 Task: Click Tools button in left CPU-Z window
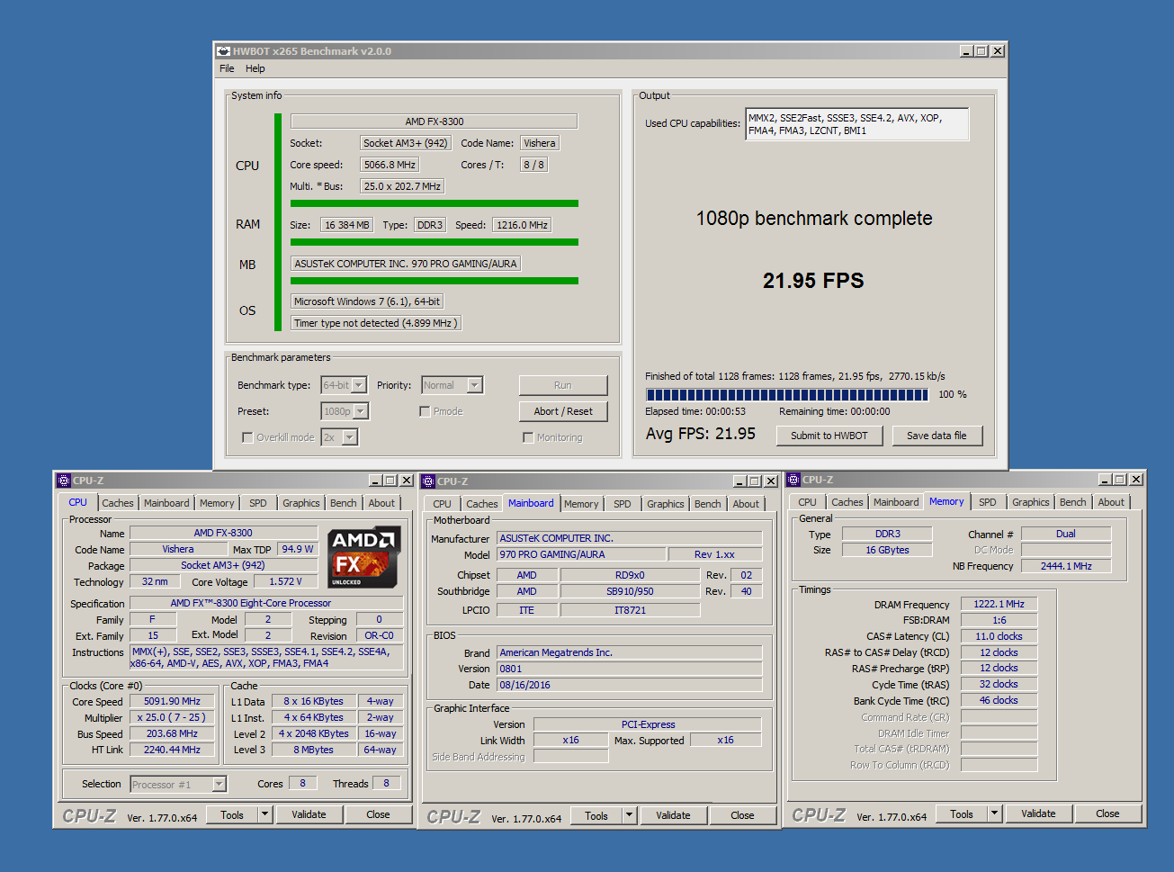[x=232, y=814]
